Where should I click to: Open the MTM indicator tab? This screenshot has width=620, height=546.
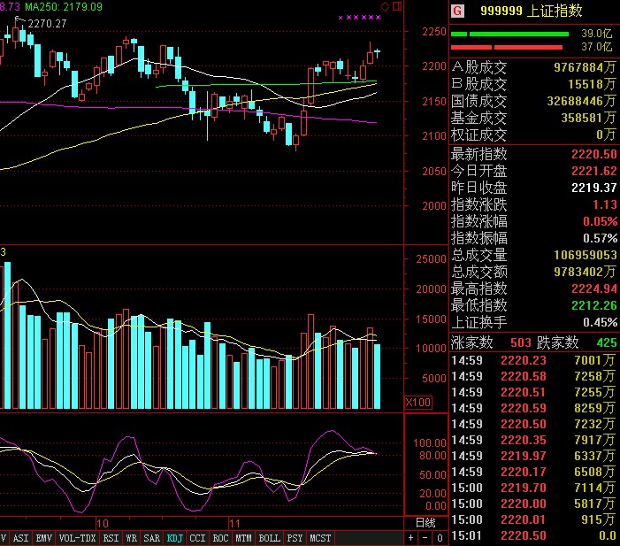243,538
